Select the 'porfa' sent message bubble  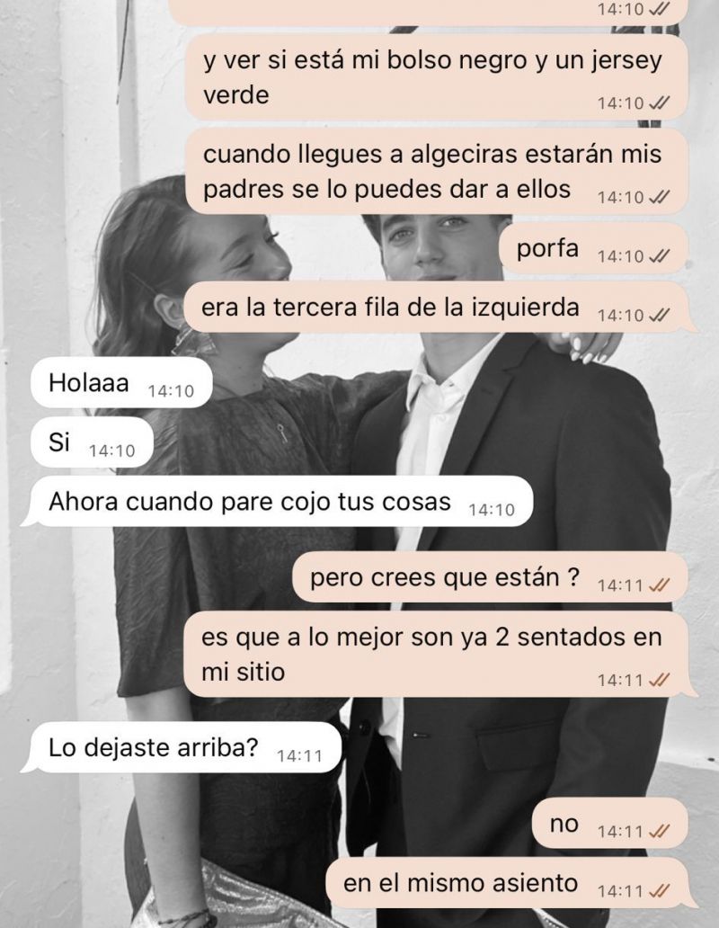coord(594,248)
